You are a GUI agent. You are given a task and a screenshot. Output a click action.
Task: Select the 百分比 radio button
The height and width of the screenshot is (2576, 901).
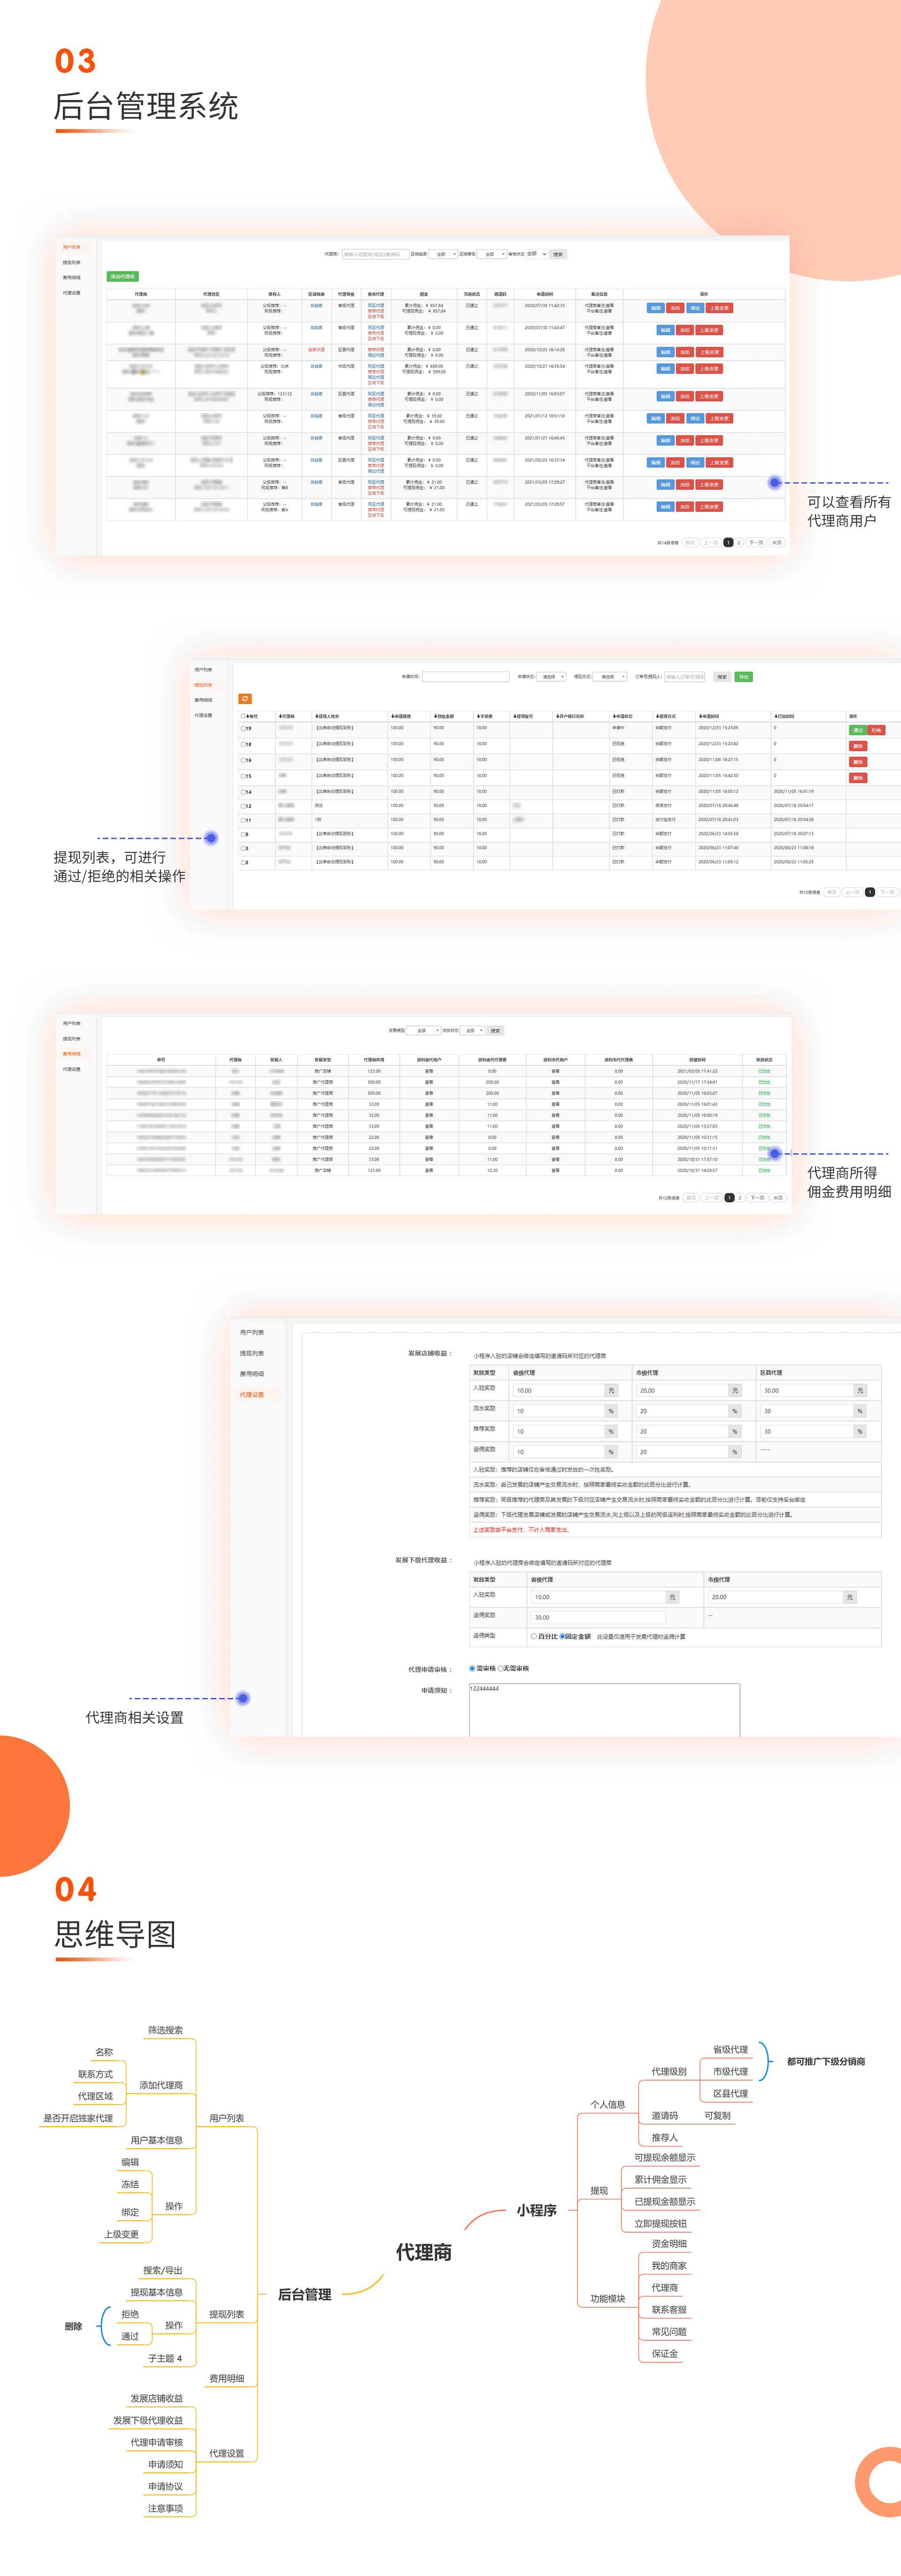534,1637
